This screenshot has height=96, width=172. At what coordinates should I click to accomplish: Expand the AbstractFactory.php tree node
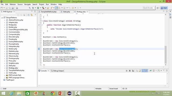pyautogui.click(x=5, y=20)
